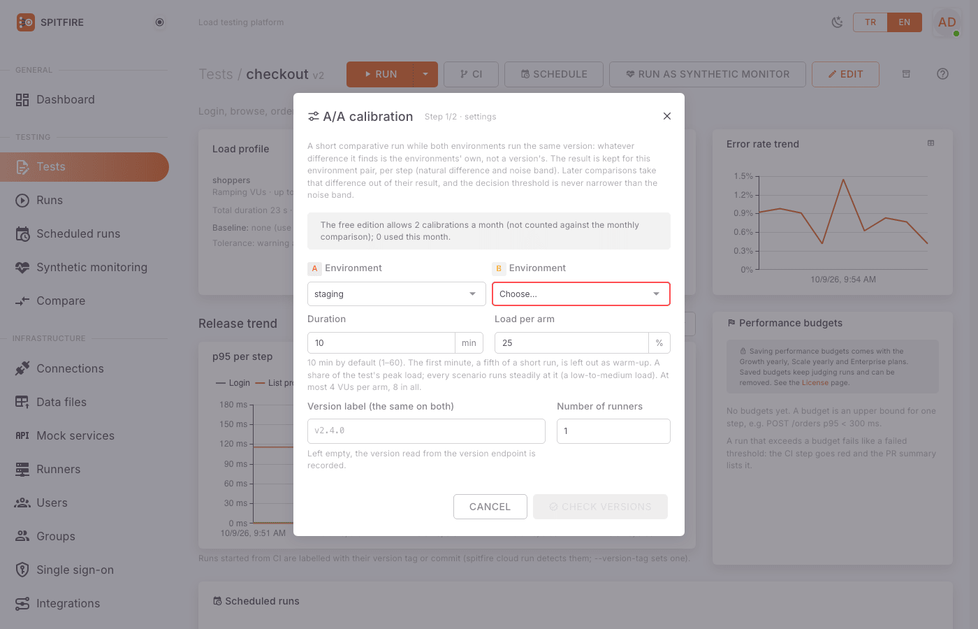The height and width of the screenshot is (629, 978).
Task: Open the Environment B Choose dropdown
Action: [x=581, y=294]
